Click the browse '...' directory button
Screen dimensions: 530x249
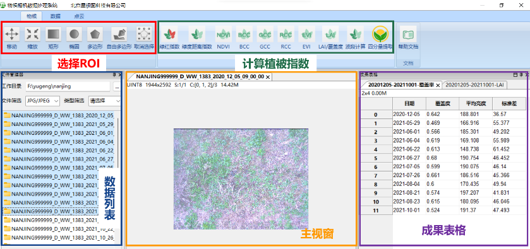click(x=117, y=87)
